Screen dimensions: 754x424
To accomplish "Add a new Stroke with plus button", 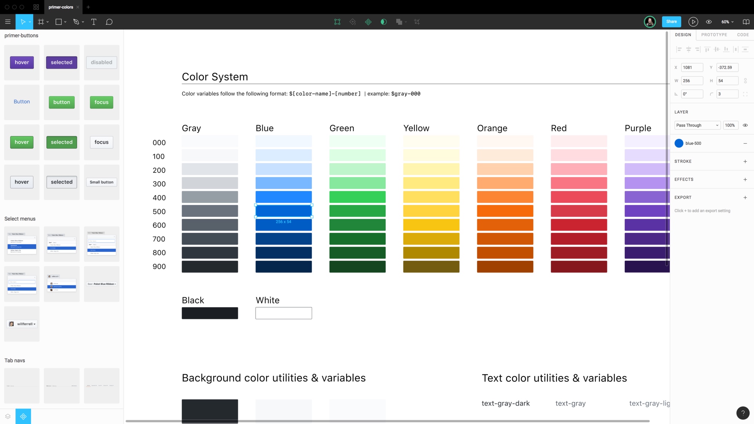I will [x=745, y=161].
